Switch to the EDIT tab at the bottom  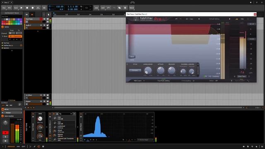[24, 147]
